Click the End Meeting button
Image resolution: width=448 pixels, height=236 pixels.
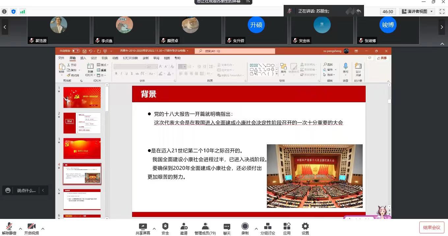(x=432, y=227)
